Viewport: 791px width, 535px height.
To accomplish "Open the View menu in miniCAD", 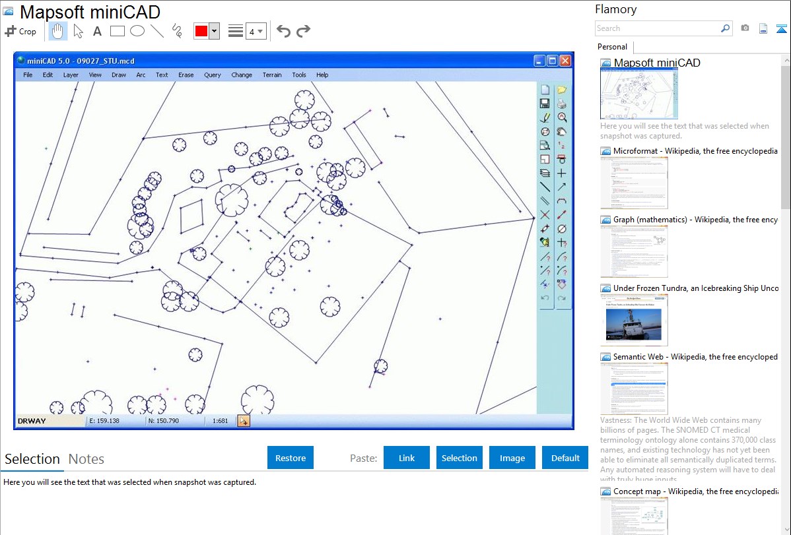I will 95,75.
